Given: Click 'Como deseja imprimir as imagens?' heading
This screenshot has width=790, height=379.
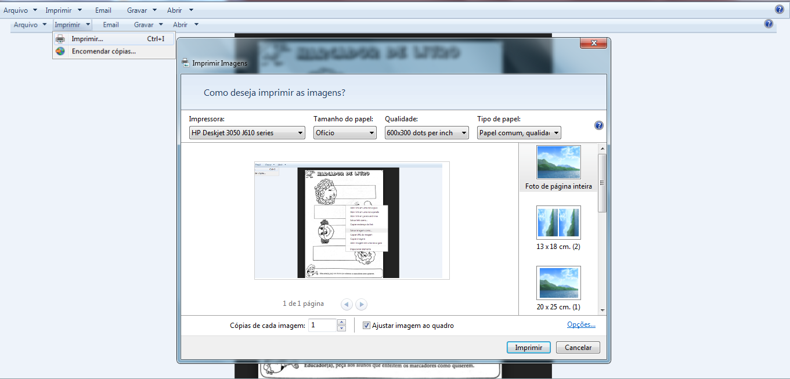Looking at the screenshot, I should point(275,93).
